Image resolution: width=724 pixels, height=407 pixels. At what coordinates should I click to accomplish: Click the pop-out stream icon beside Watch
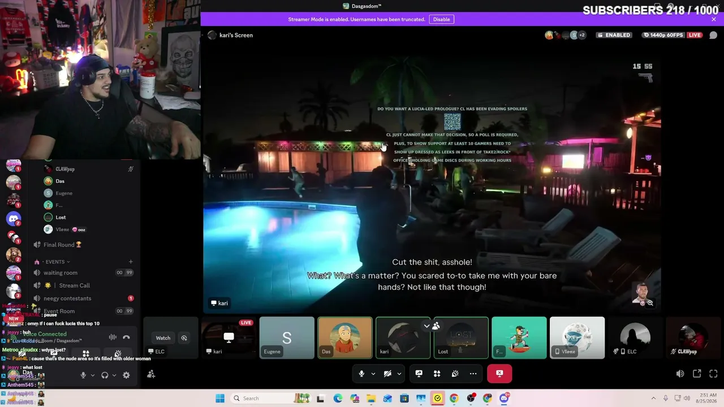point(184,338)
